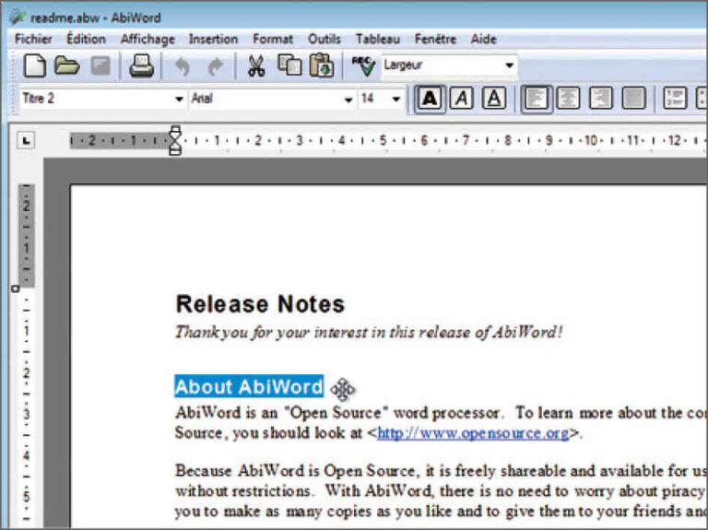Align the paragraph right
Viewport: 708px width, 530px height.
coord(601,98)
